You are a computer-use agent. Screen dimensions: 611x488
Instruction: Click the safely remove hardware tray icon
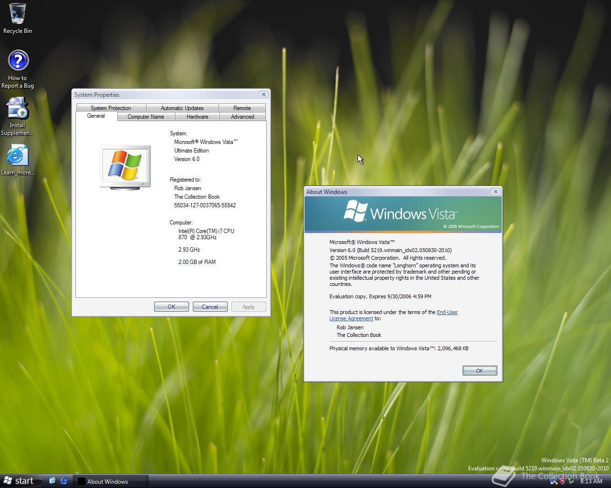point(571,481)
